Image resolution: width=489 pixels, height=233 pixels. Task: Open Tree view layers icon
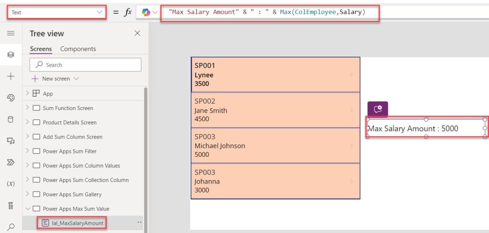[11, 55]
